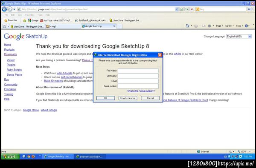
Task: Open 'What is the Serial number?' link
Action: [x=141, y=91]
